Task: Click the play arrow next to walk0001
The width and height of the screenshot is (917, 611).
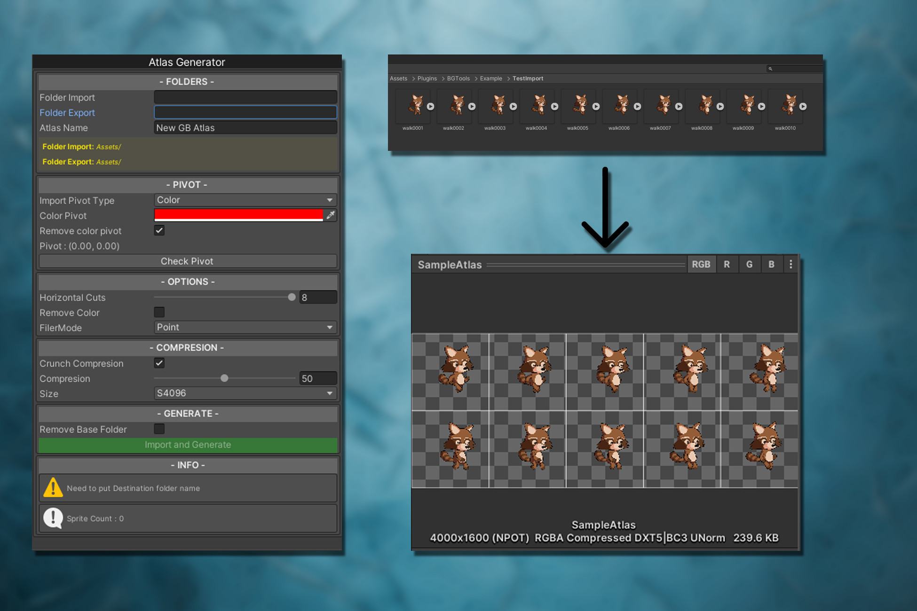Action: [430, 107]
